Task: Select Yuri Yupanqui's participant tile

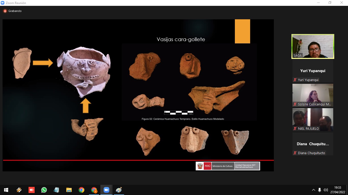Action: pos(313,71)
